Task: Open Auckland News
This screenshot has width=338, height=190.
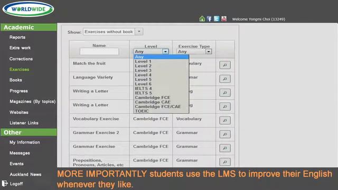Action: click(25, 174)
